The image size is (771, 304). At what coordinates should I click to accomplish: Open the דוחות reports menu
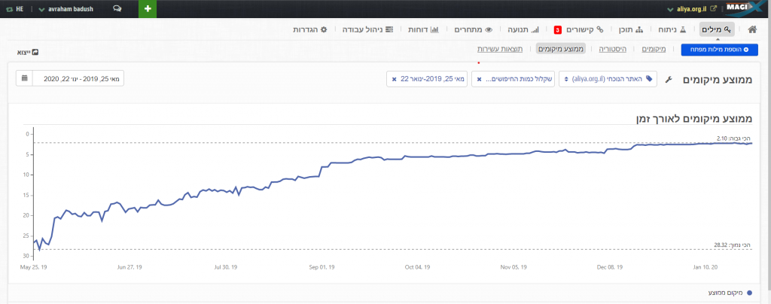pos(423,29)
